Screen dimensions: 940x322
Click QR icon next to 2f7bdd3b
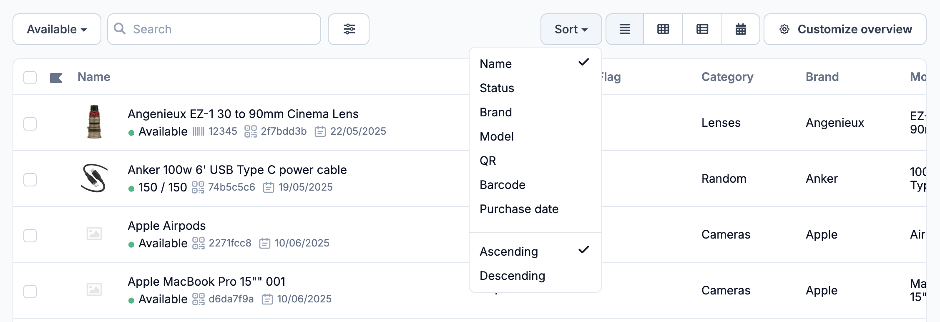pos(250,131)
